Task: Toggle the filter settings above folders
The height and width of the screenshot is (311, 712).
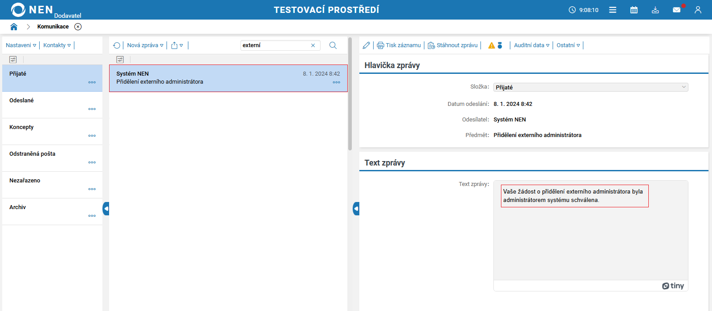Action: 13,60
